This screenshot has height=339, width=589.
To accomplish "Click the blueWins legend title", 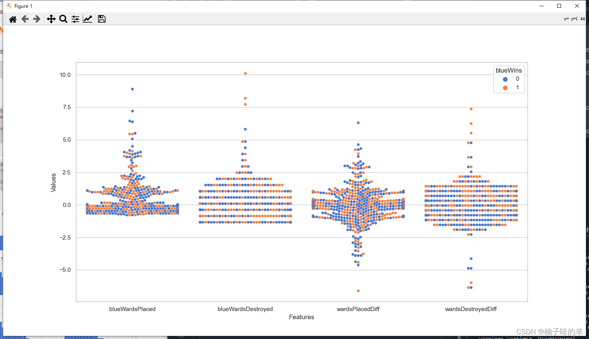I will coord(509,70).
